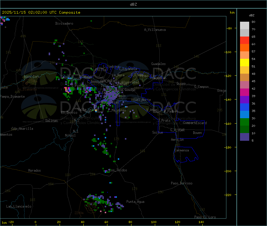The width and height of the screenshot is (267, 226).
Task: Click the 80 dBZ light gray swatch
Action: [244, 26]
